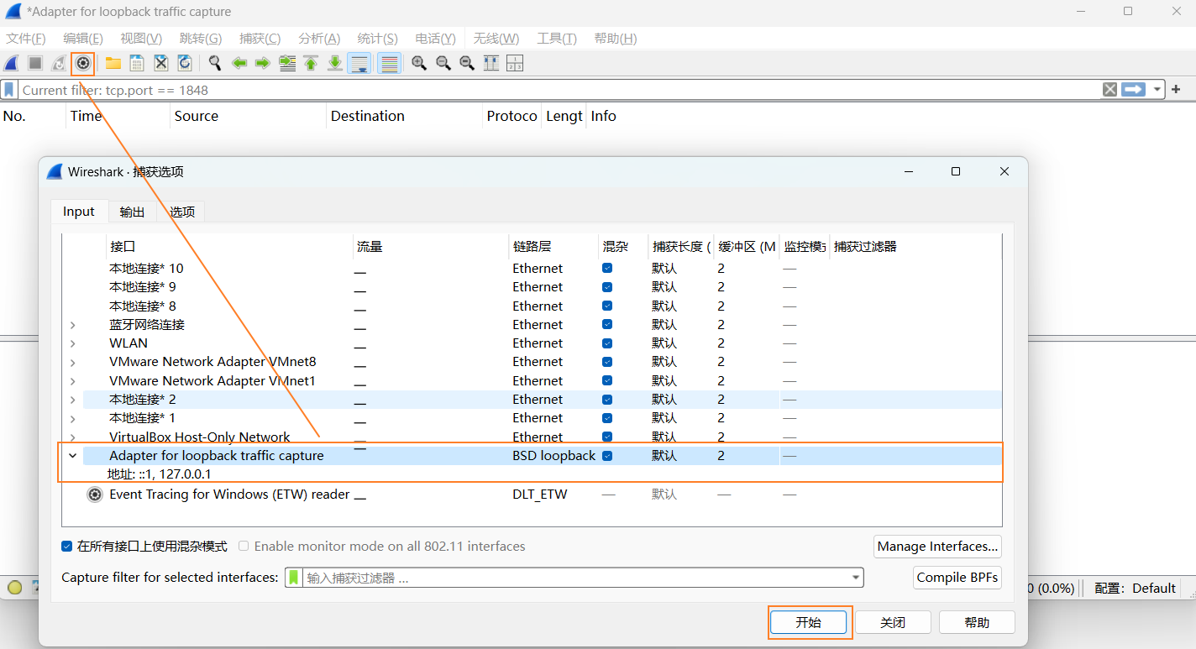1196x649 pixels.
Task: Toggle promiscuous checkbox for 本地连接* 1
Action: 607,418
